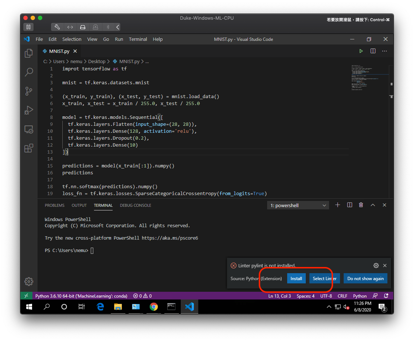
Task: Expand the breadcrumb ellipsis after MNIST.py
Action: pyautogui.click(x=147, y=61)
